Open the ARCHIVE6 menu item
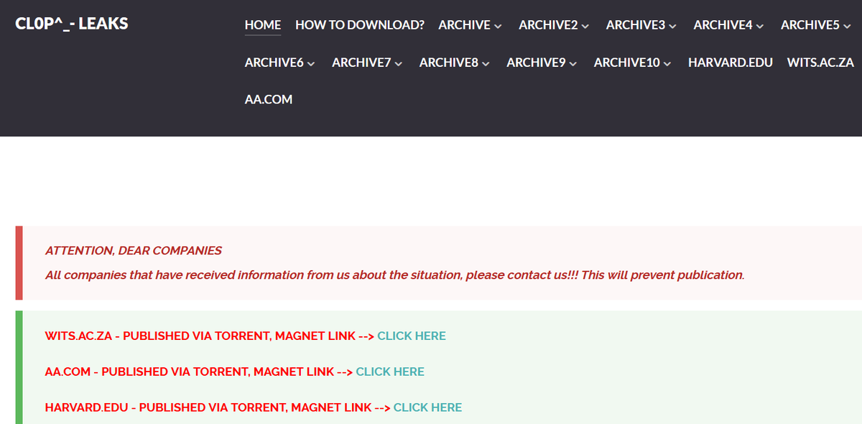The height and width of the screenshot is (424, 862). 274,63
